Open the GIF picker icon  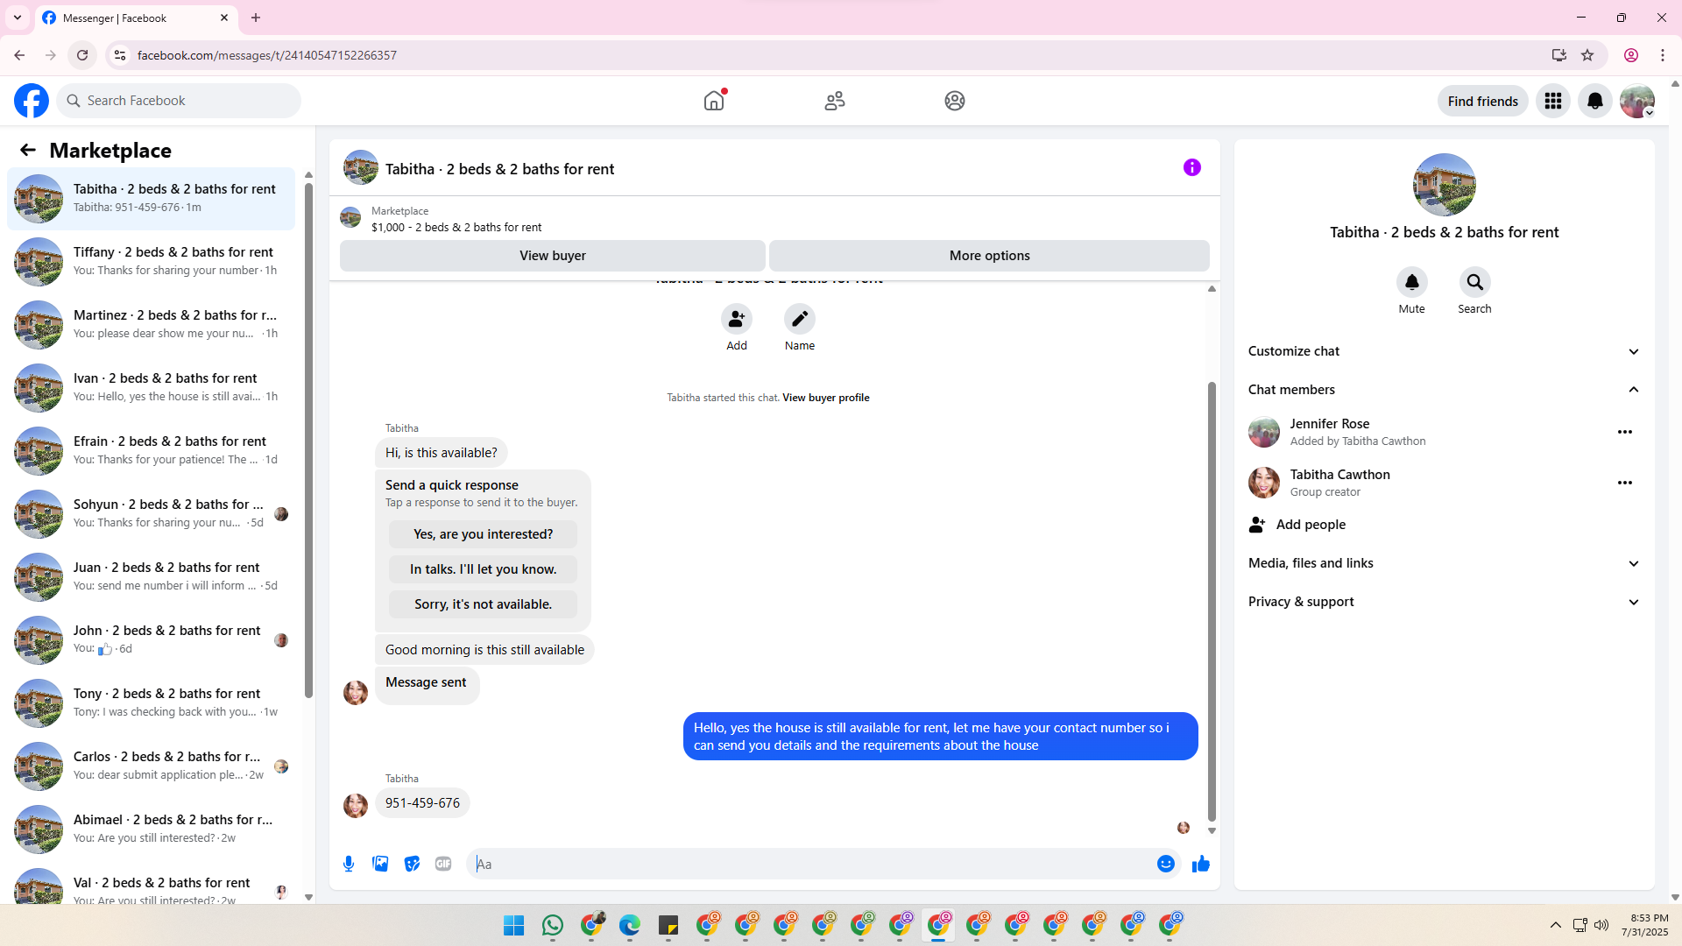tap(443, 864)
